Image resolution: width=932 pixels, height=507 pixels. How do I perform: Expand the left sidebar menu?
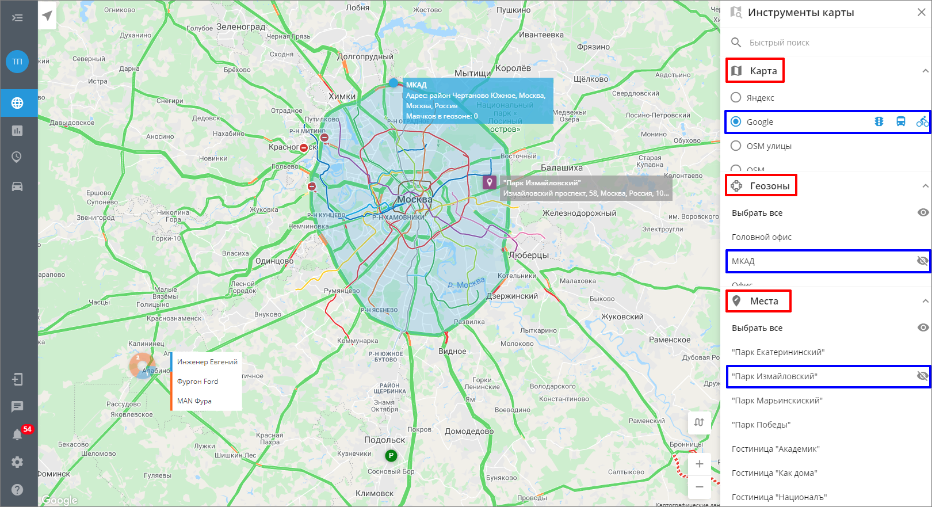coord(17,18)
